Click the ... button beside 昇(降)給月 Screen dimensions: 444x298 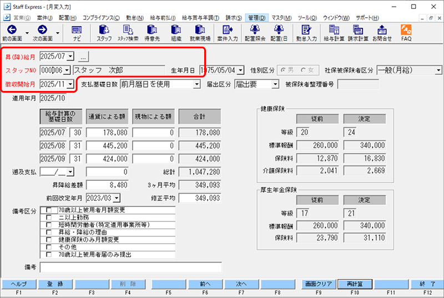(x=83, y=57)
